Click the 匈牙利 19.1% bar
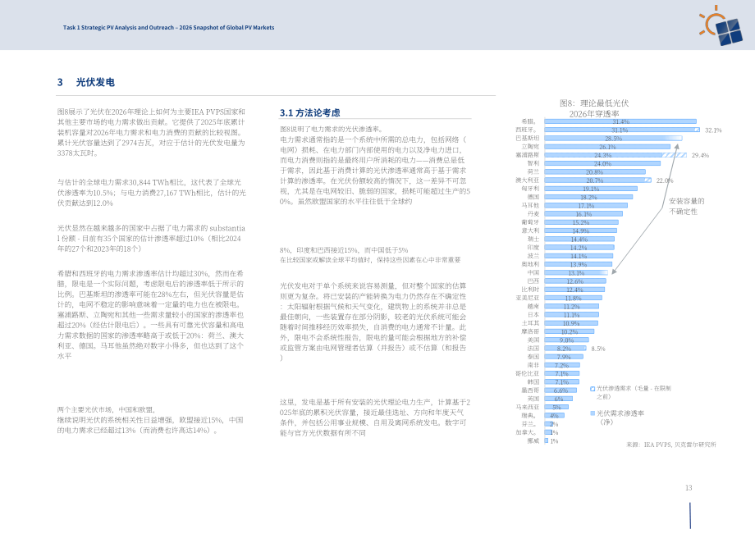The image size is (755, 534). click(x=591, y=189)
